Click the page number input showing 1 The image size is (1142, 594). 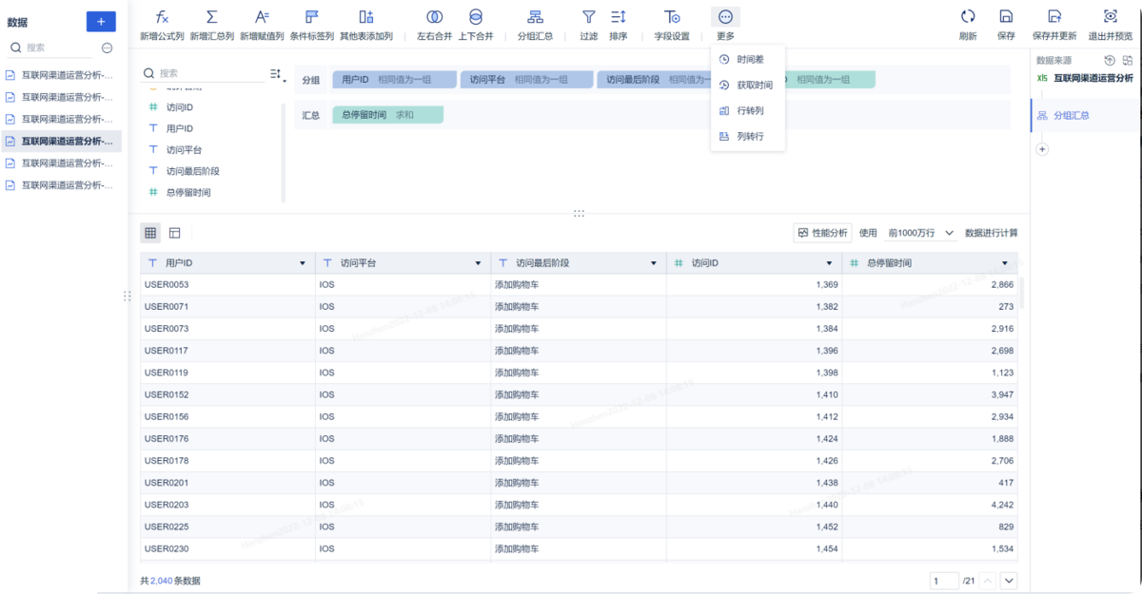(x=944, y=581)
